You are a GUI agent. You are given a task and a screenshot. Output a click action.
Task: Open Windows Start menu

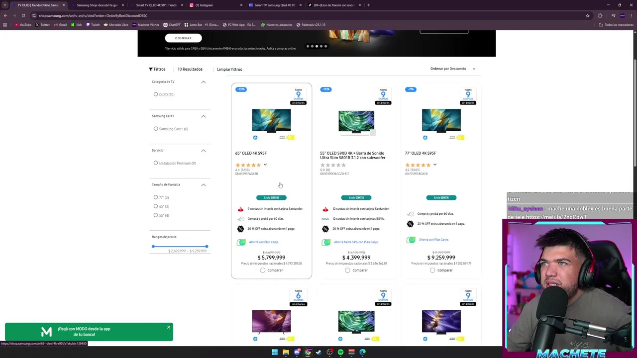coord(275,352)
